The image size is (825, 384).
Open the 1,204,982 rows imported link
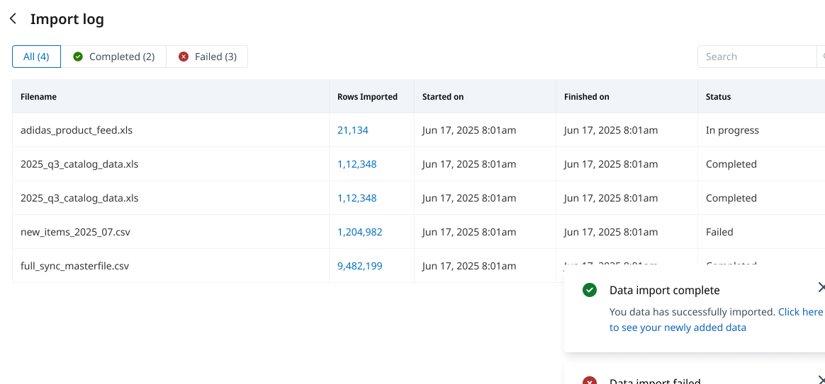360,232
